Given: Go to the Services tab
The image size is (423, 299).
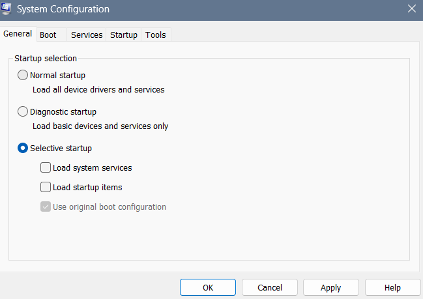Looking at the screenshot, I should click(x=87, y=35).
